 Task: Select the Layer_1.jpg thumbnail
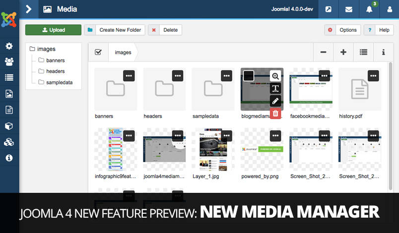point(213,149)
